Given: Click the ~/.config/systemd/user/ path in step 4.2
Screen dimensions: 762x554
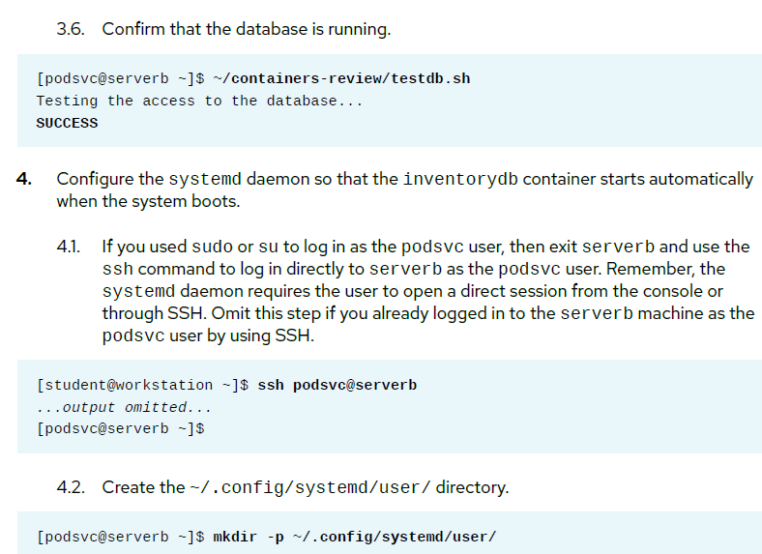Looking at the screenshot, I should click(x=310, y=487).
